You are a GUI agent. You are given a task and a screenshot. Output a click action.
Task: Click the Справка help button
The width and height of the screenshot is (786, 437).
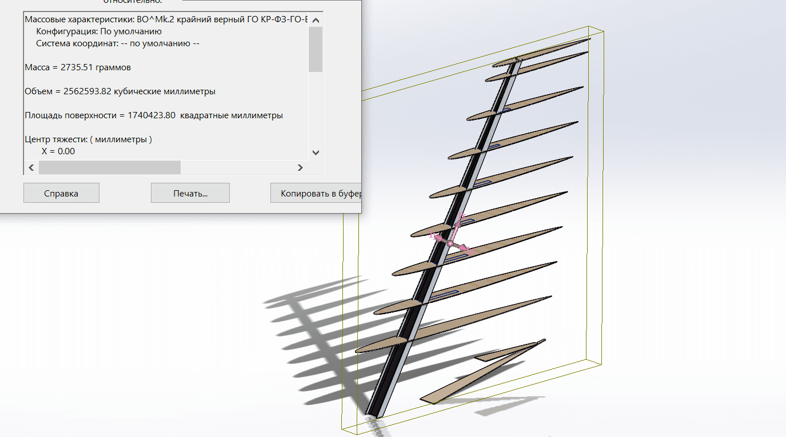[61, 193]
